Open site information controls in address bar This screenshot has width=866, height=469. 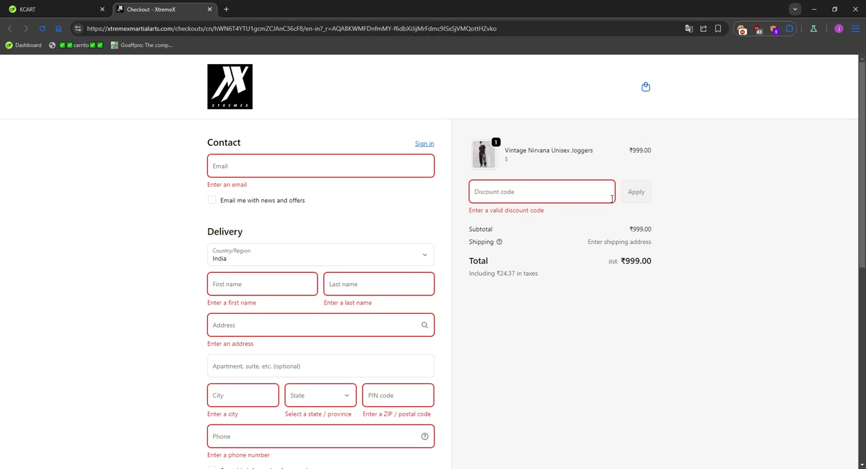click(78, 28)
